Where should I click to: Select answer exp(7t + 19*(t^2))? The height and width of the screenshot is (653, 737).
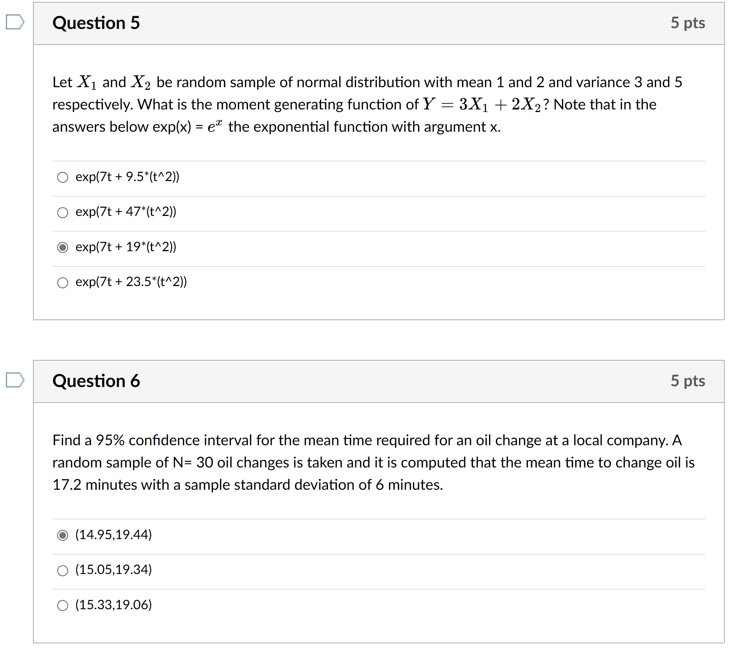[63, 247]
